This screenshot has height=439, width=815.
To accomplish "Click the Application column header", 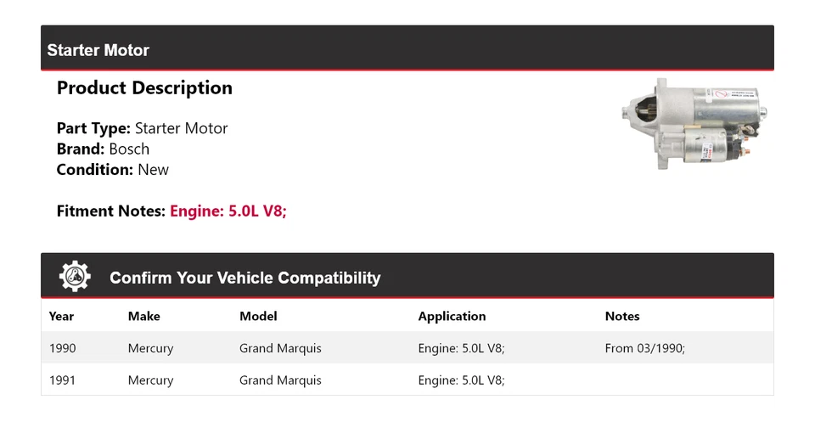I will [x=452, y=316].
